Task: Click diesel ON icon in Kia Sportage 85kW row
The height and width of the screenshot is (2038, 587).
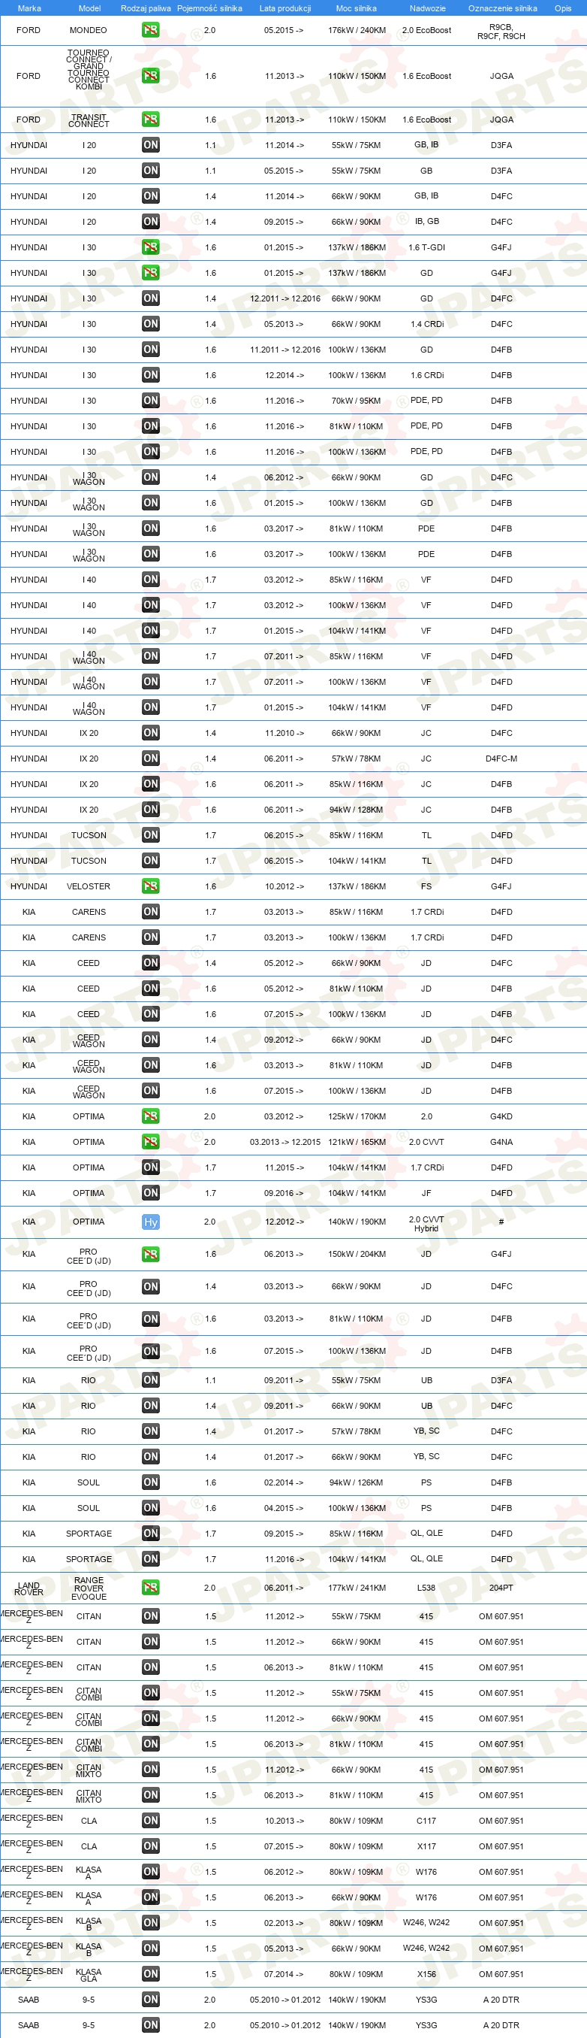Action: (x=150, y=1534)
